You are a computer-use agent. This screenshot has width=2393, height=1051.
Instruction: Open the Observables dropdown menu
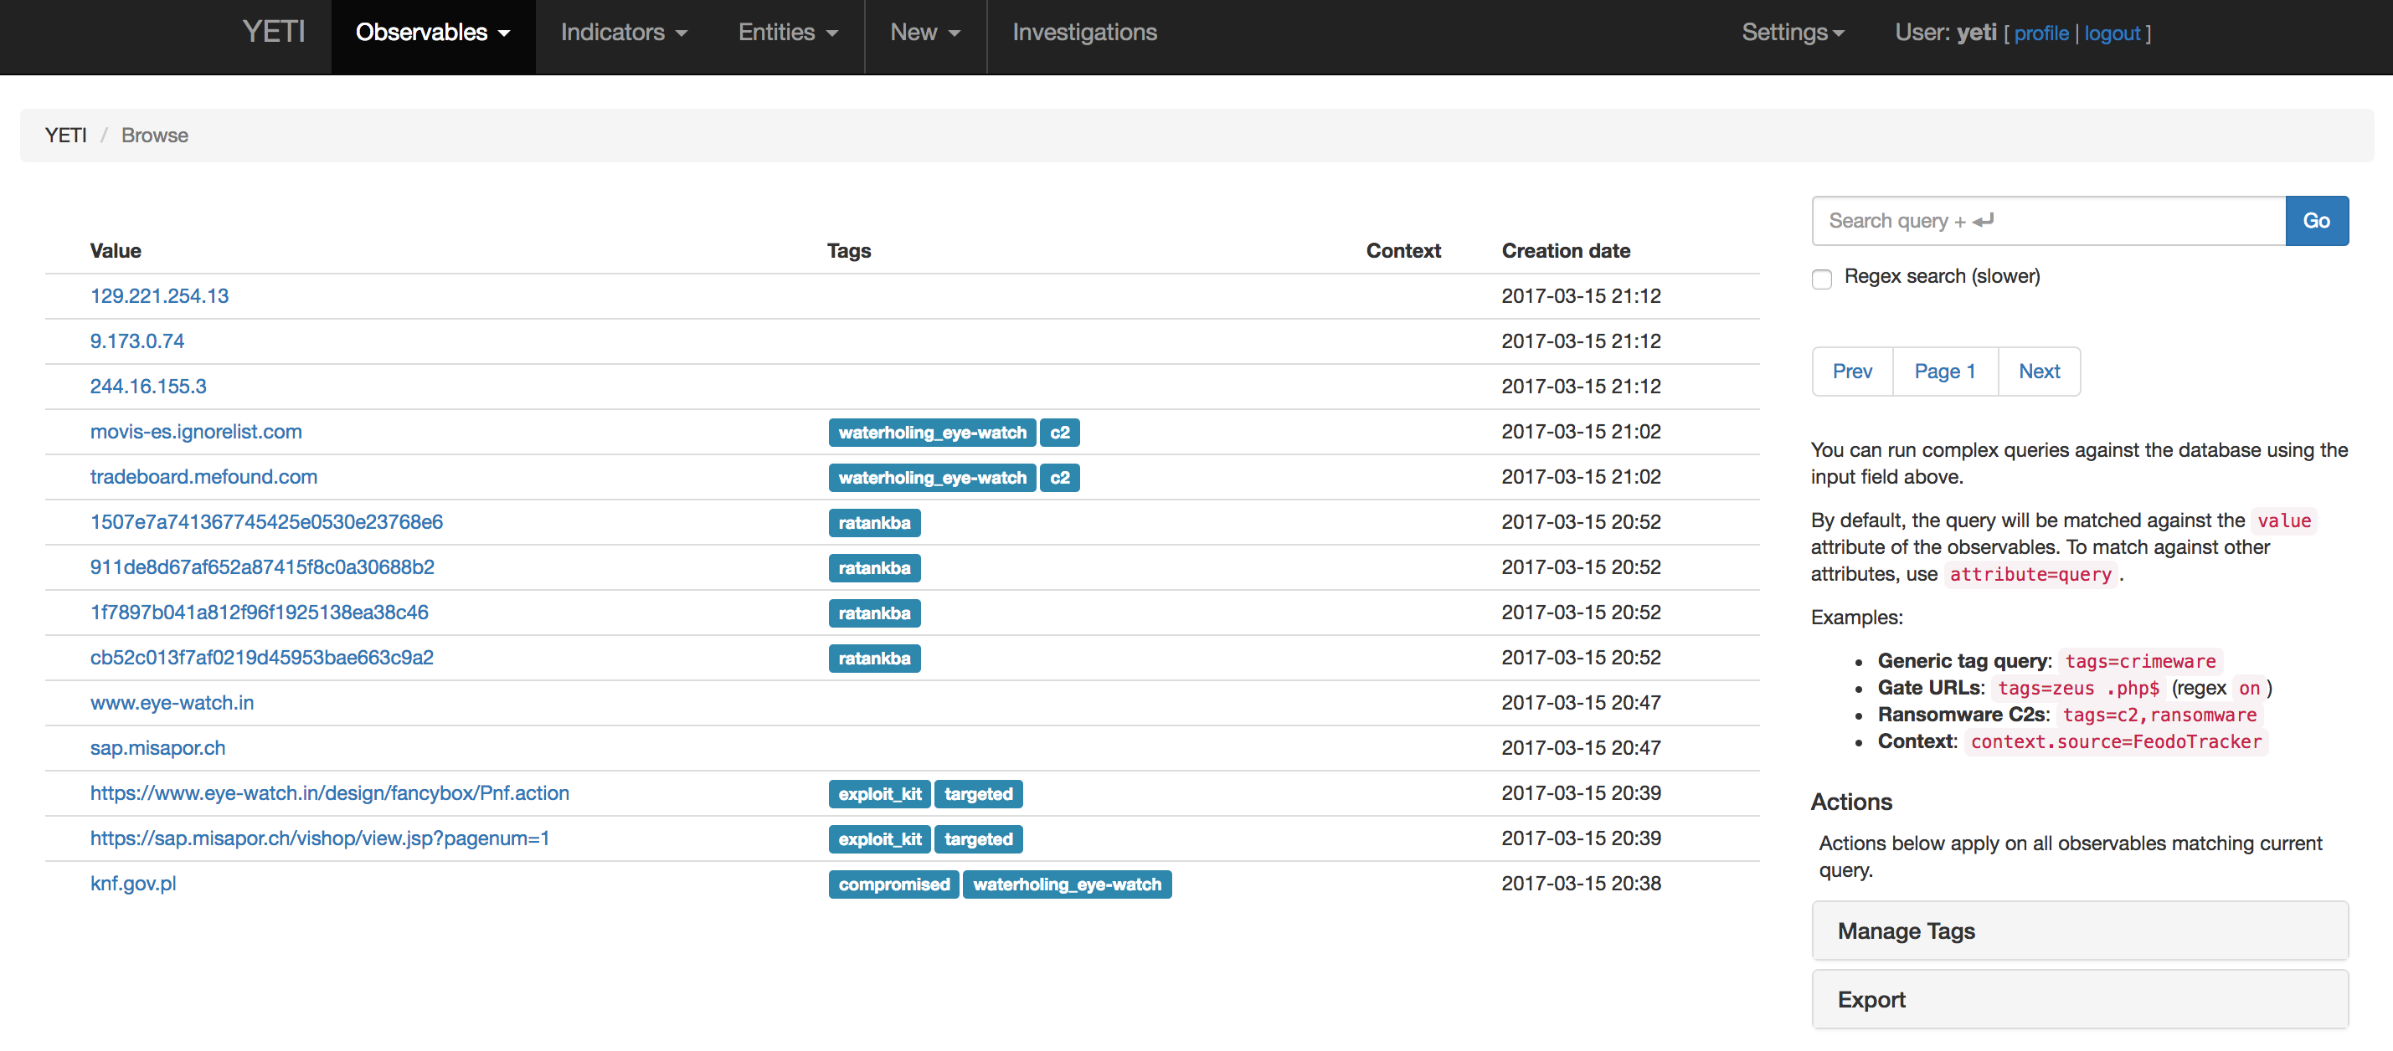[433, 33]
